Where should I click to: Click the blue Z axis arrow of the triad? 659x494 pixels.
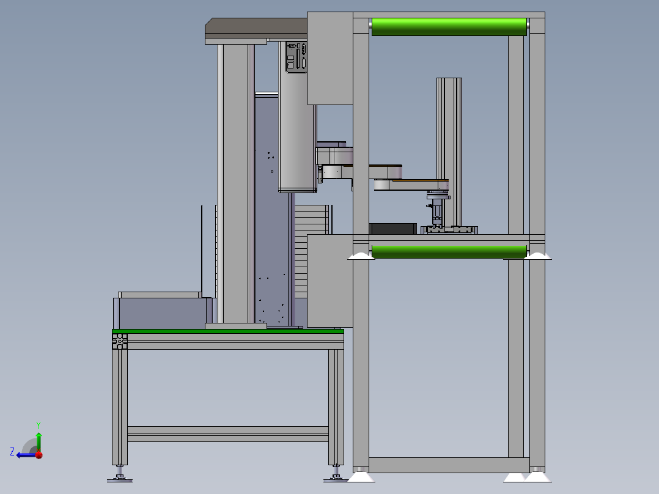24,455
